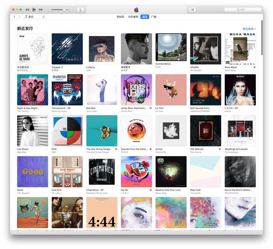Screen dimensions: 273x249
Task: Click the vertical scrollbar on the right edge
Action: click(262, 38)
